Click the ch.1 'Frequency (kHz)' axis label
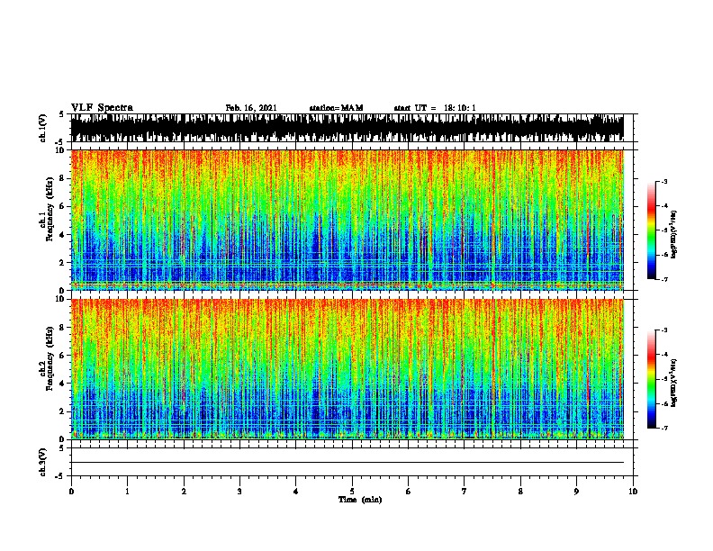 click(50, 210)
